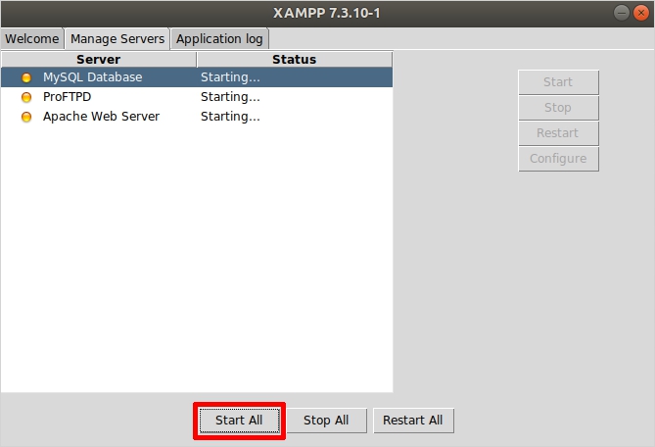The height and width of the screenshot is (447, 655).
Task: Select the Manage Servers tab
Action: click(117, 39)
